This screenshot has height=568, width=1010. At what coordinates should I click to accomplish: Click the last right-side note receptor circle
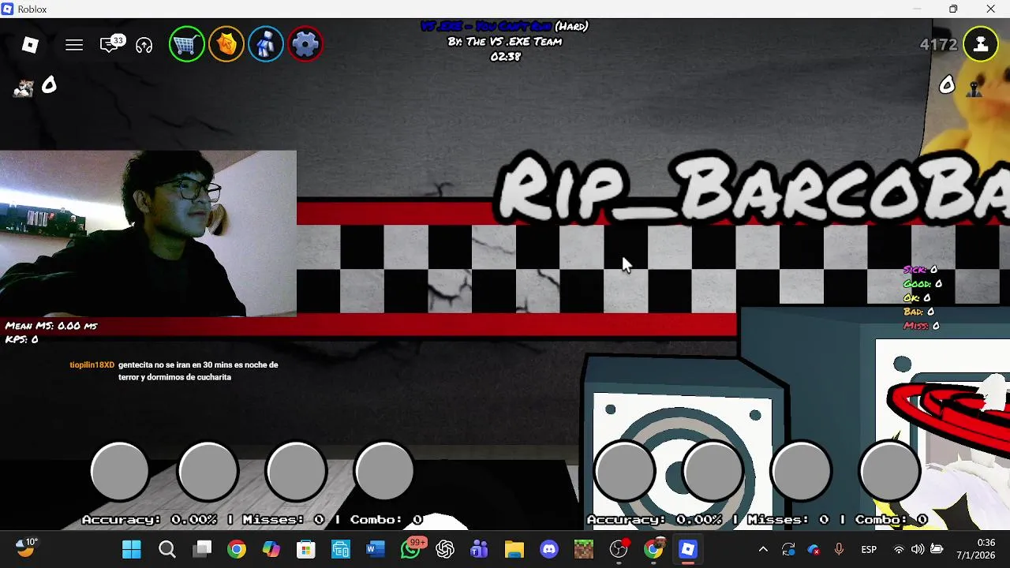pyautogui.click(x=890, y=471)
